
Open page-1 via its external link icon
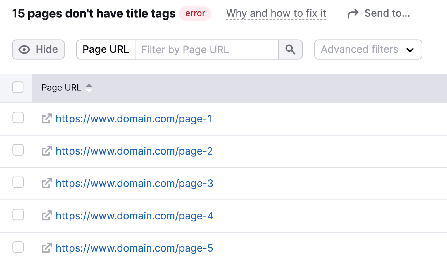[x=47, y=118]
